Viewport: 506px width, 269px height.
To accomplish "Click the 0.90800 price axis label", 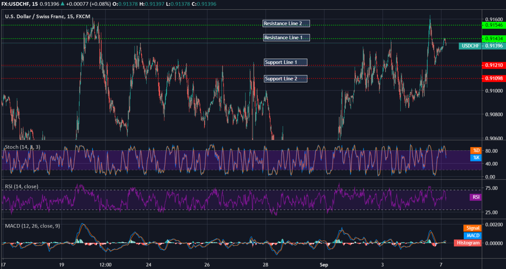I will (x=494, y=115).
